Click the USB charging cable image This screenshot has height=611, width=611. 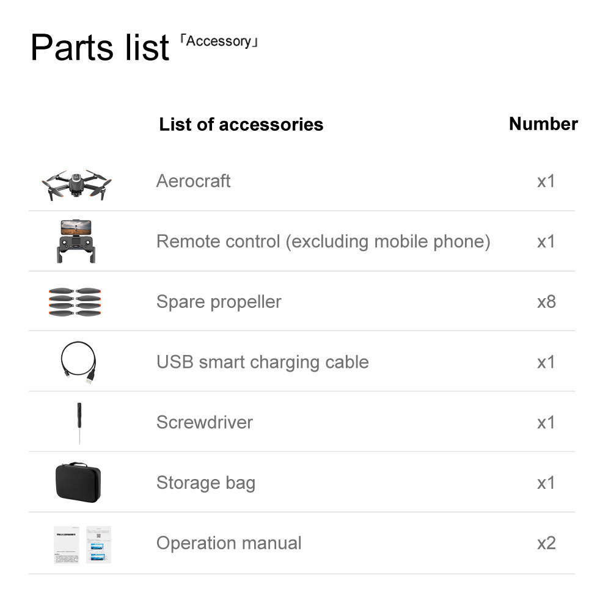pyautogui.click(x=78, y=362)
